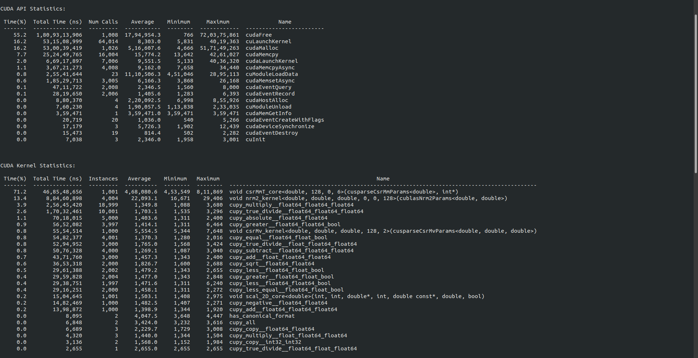Image resolution: width=698 pixels, height=358 pixels.
Task: Click cupy_copy__float64_float64 kernel name
Action: (x=272, y=329)
